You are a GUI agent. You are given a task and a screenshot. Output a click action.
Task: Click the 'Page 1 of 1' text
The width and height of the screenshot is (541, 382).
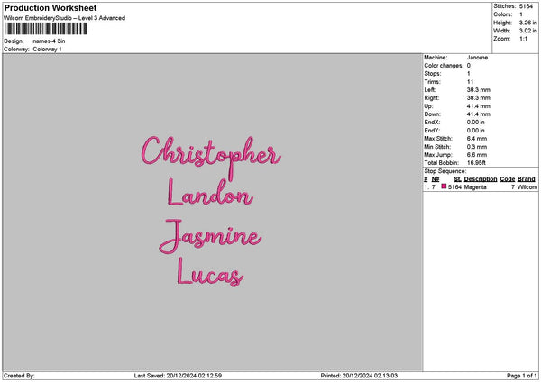click(x=522, y=376)
